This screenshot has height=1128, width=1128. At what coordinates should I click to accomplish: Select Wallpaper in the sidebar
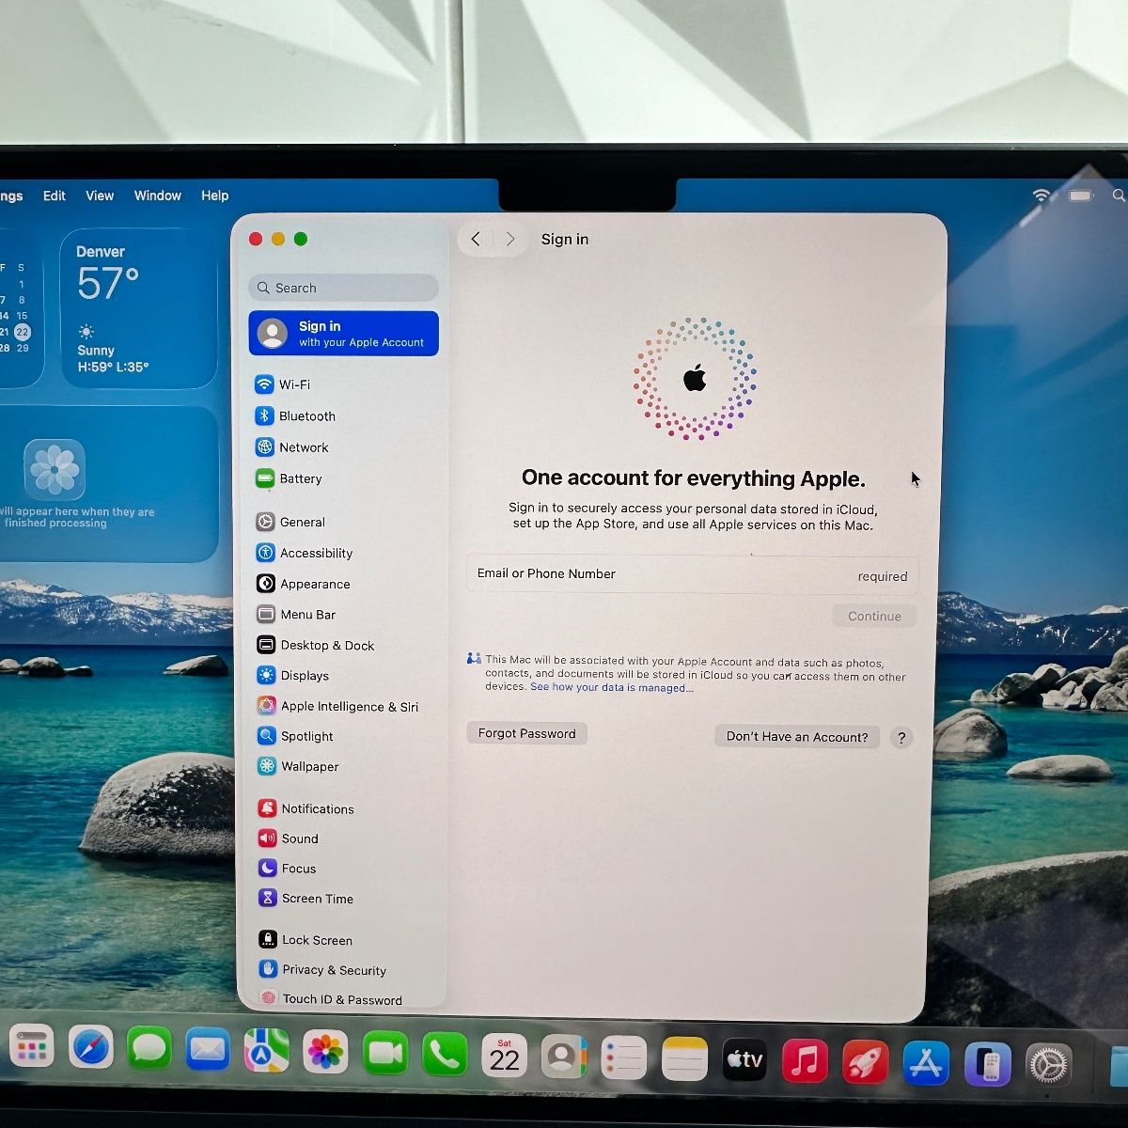coord(308,766)
